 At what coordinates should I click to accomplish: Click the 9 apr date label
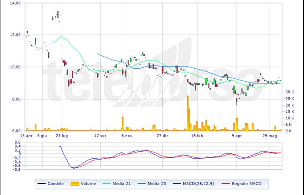(x=237, y=136)
